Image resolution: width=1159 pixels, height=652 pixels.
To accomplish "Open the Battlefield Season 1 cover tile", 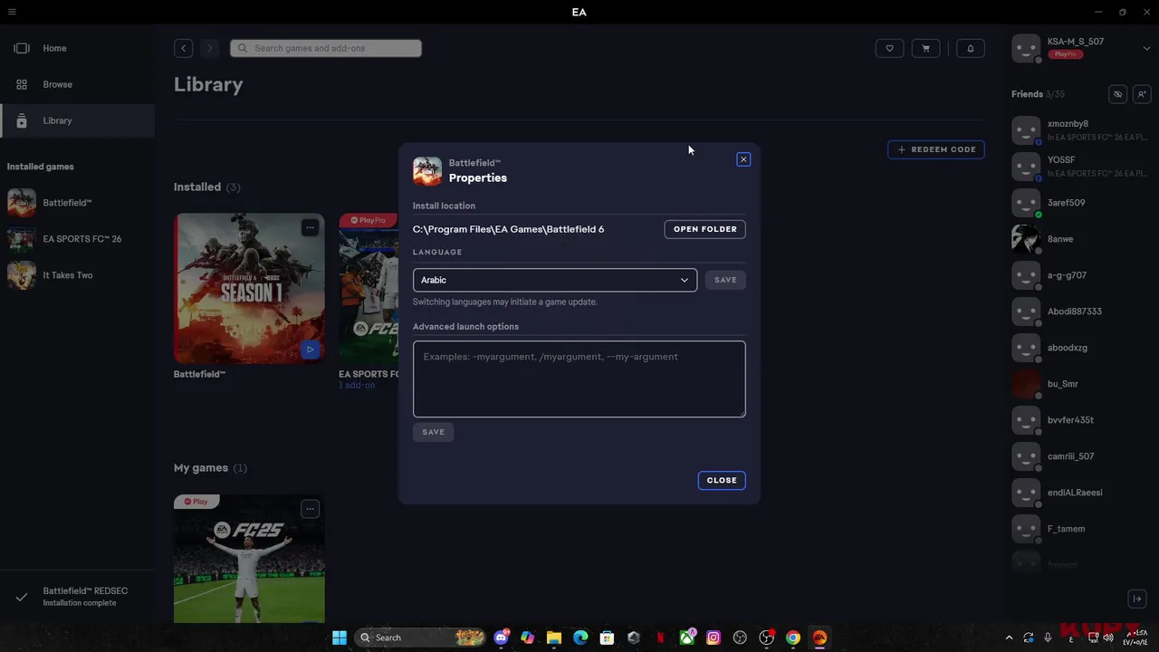I will point(249,288).
